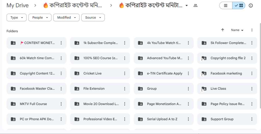Image resolution: width=261 pixels, height=134 pixels.
Task: Select the Advanced YouTube M... folder
Action: pyautogui.click(x=164, y=58)
